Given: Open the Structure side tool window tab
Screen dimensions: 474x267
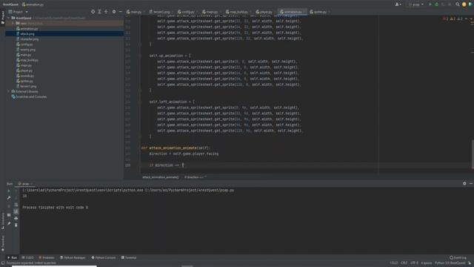Looking at the screenshot, I should [3, 220].
